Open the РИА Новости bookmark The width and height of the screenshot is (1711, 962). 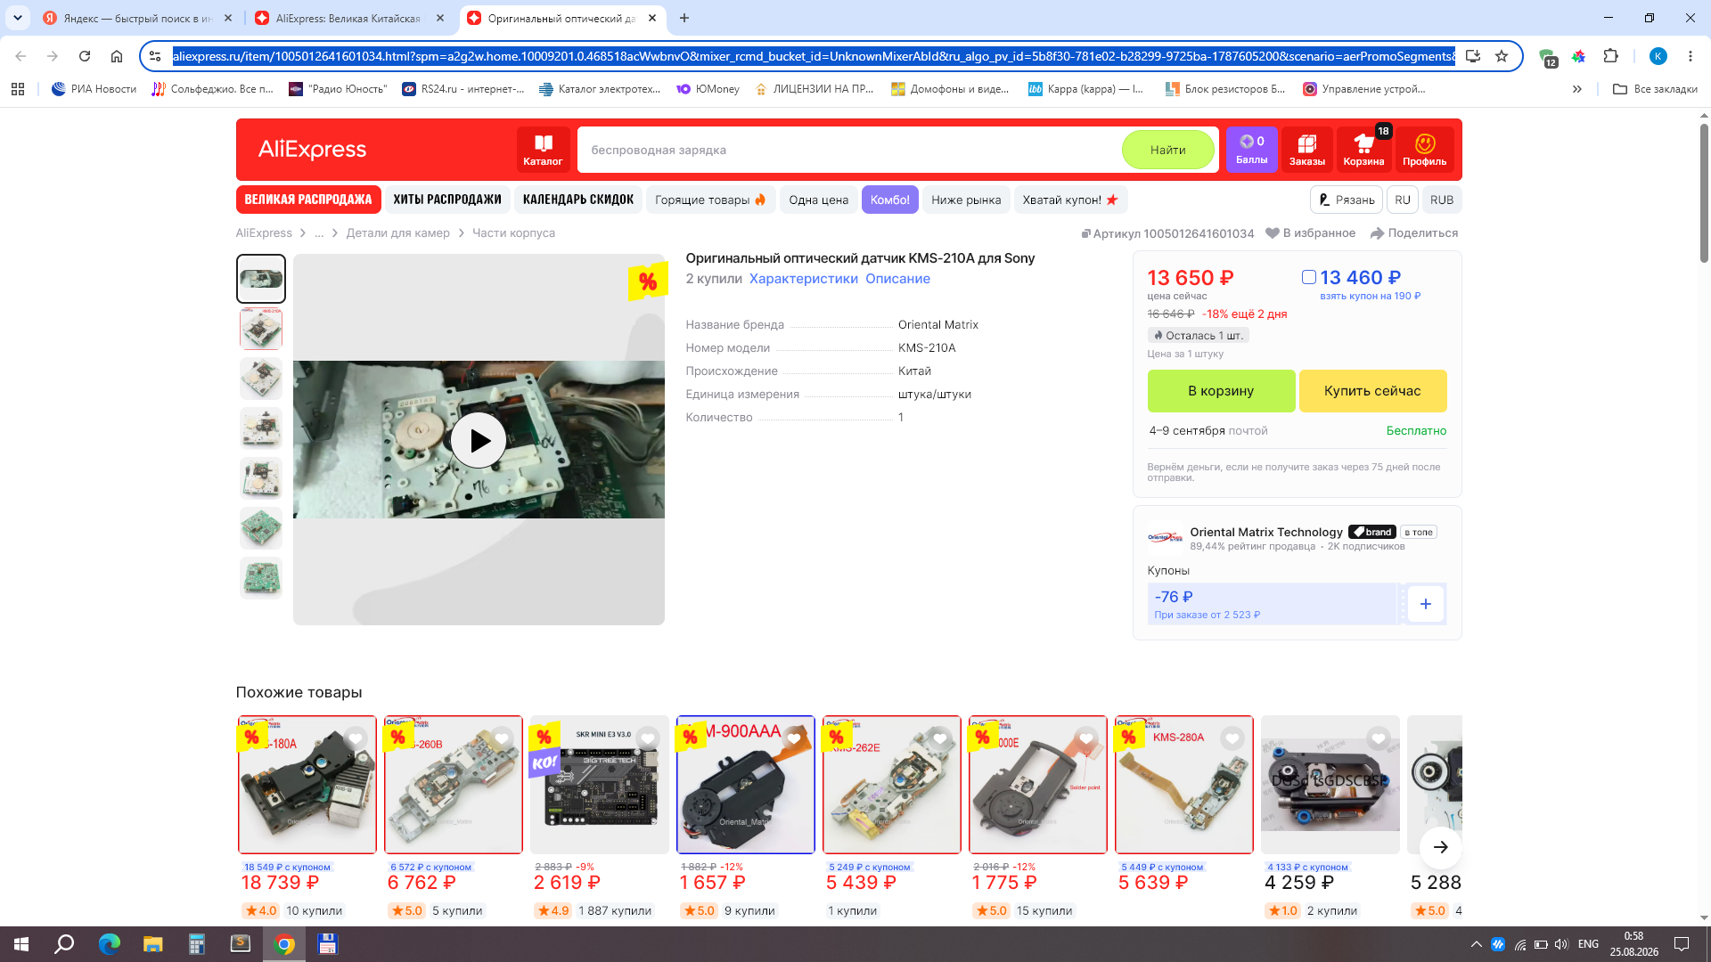click(94, 89)
